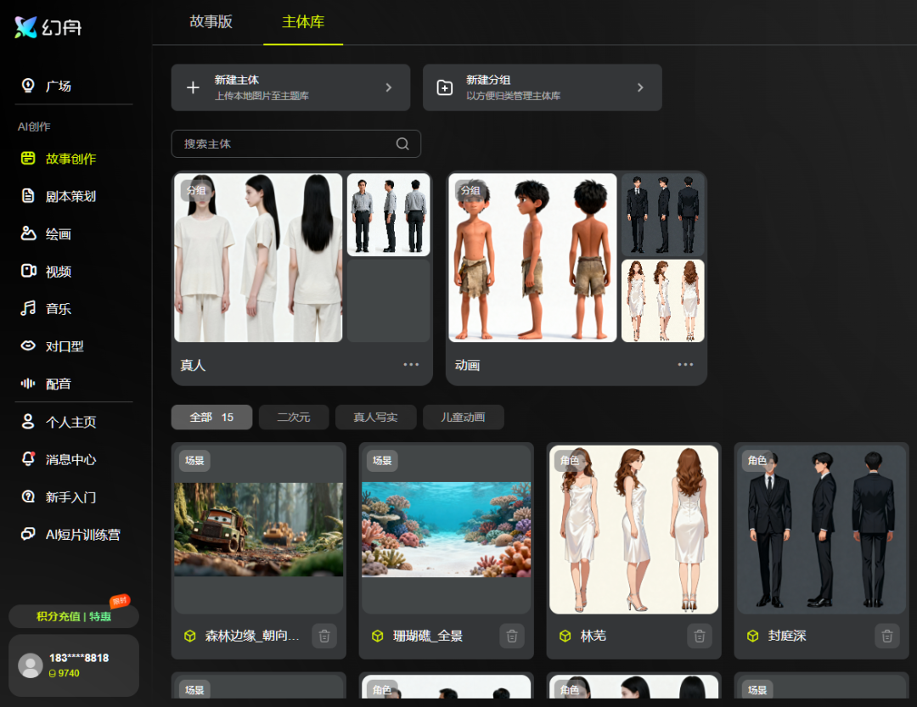Filter subjects by 真人写实
Viewport: 917px width, 707px height.
[x=375, y=418]
